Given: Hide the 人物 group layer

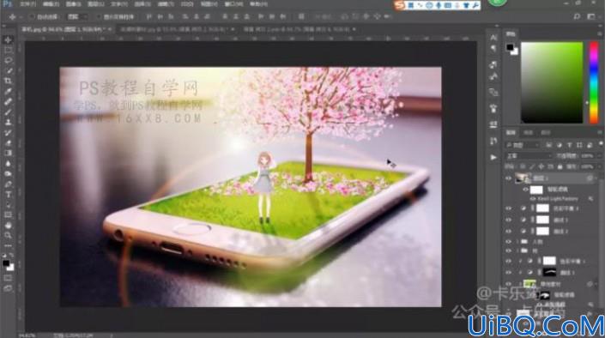Looking at the screenshot, I should pyautogui.click(x=508, y=242).
